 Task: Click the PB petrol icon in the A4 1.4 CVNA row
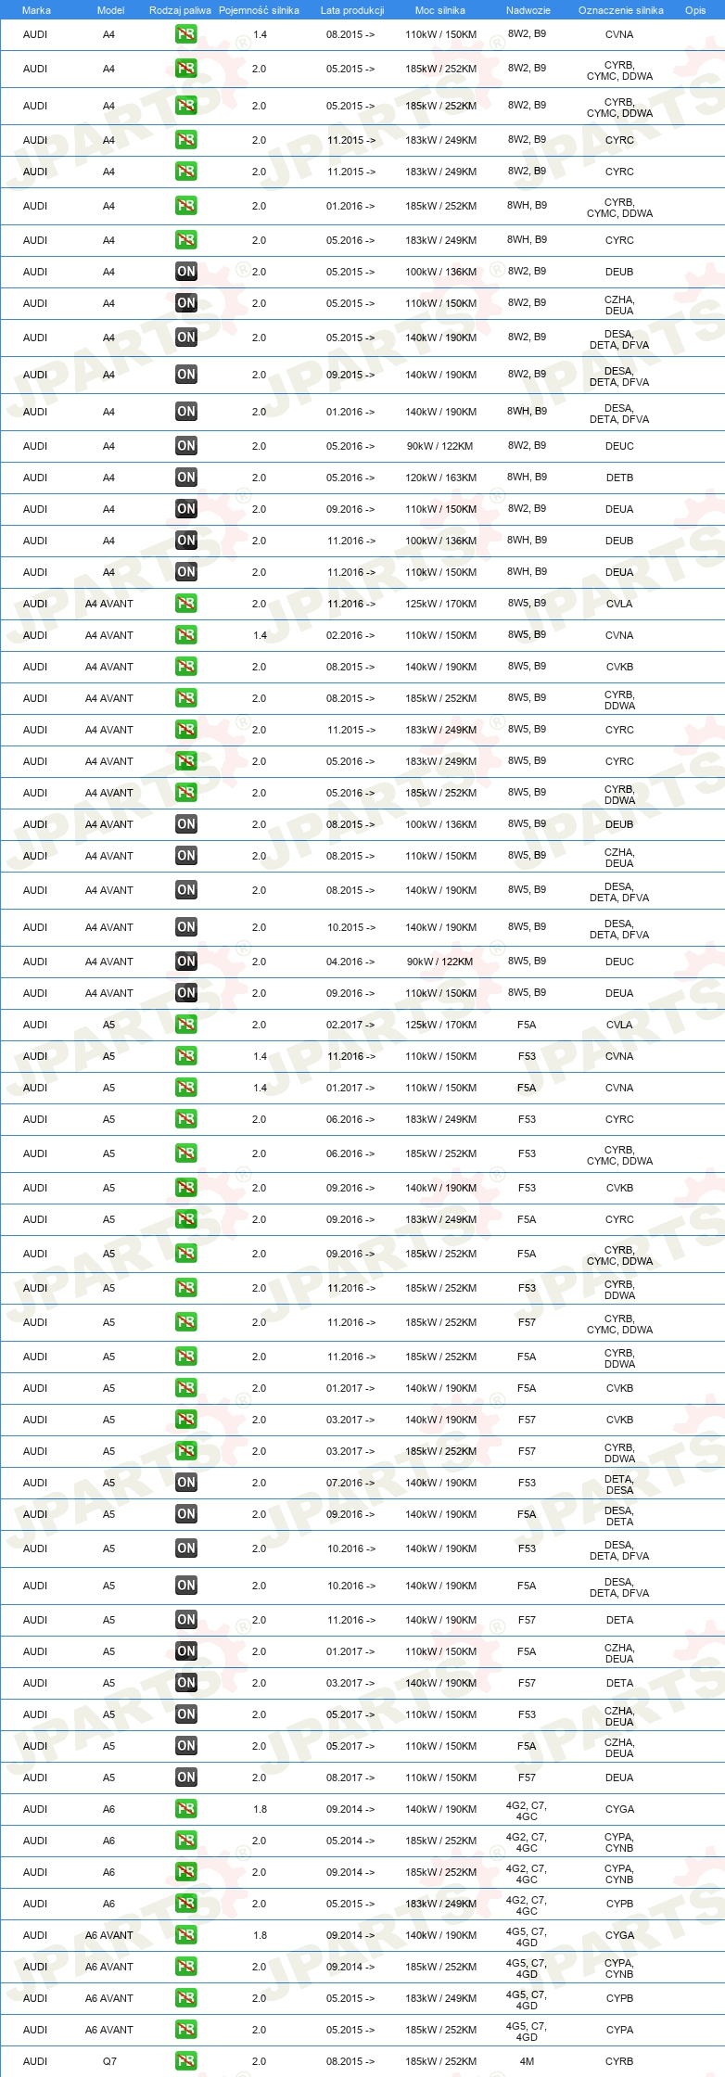[185, 34]
